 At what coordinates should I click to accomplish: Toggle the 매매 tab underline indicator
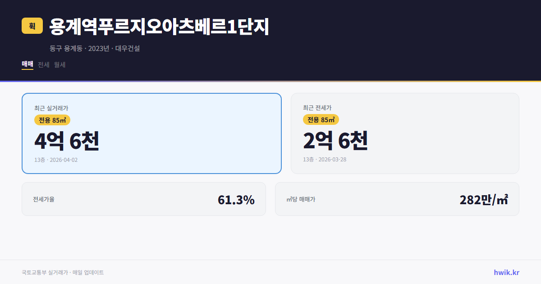click(27, 70)
